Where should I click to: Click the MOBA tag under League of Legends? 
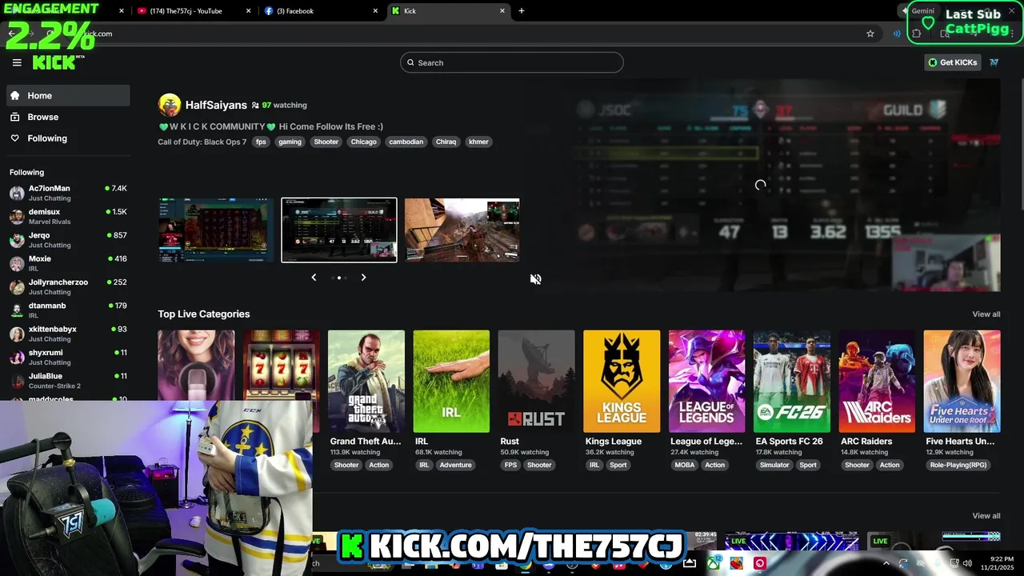(684, 465)
